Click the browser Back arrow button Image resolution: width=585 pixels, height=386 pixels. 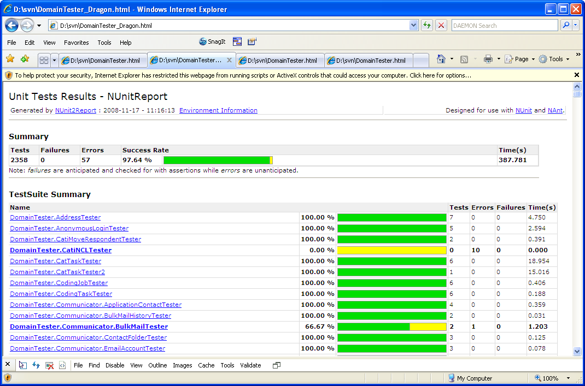12,26
